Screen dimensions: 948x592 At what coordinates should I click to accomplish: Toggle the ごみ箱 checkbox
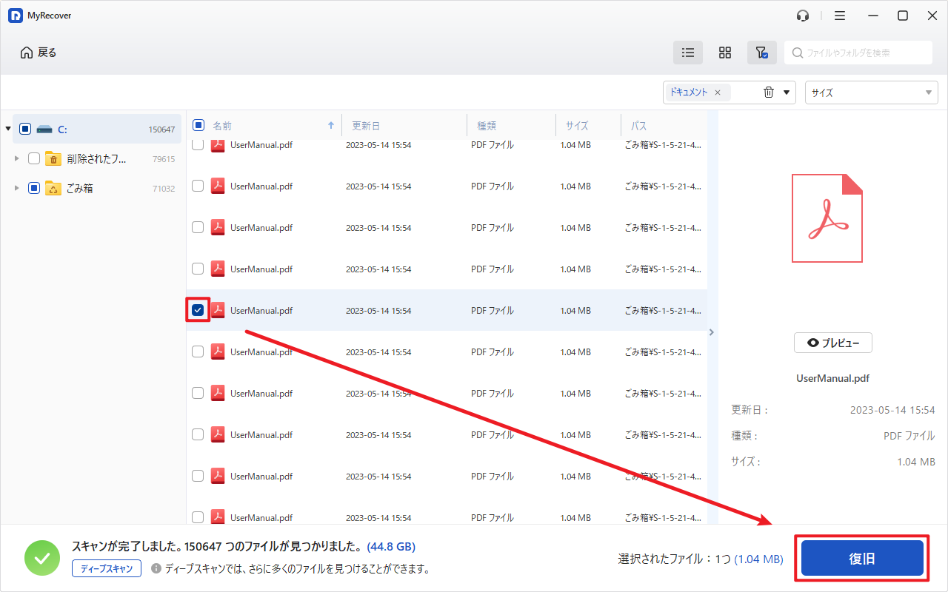(x=34, y=188)
